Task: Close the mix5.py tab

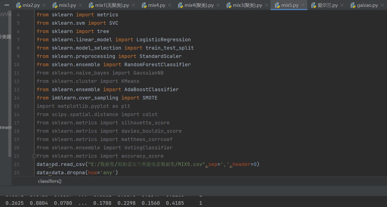Action: click(303, 5)
